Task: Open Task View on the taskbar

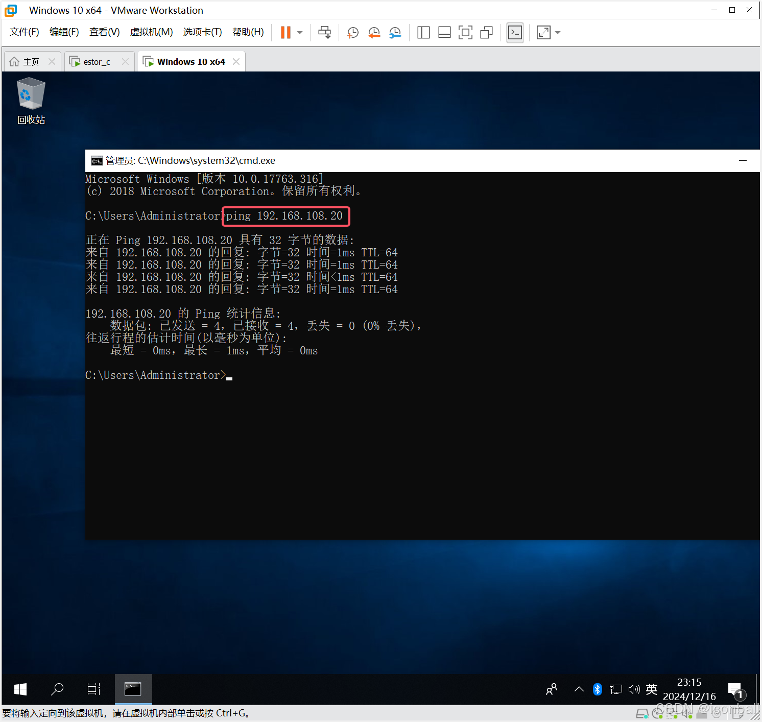Action: pyautogui.click(x=94, y=689)
